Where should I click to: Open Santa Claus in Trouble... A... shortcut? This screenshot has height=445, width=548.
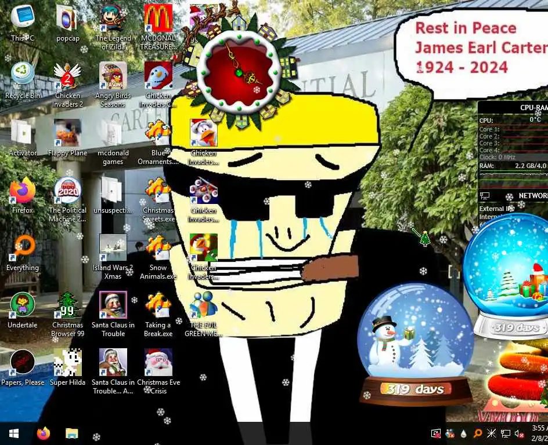(113, 371)
